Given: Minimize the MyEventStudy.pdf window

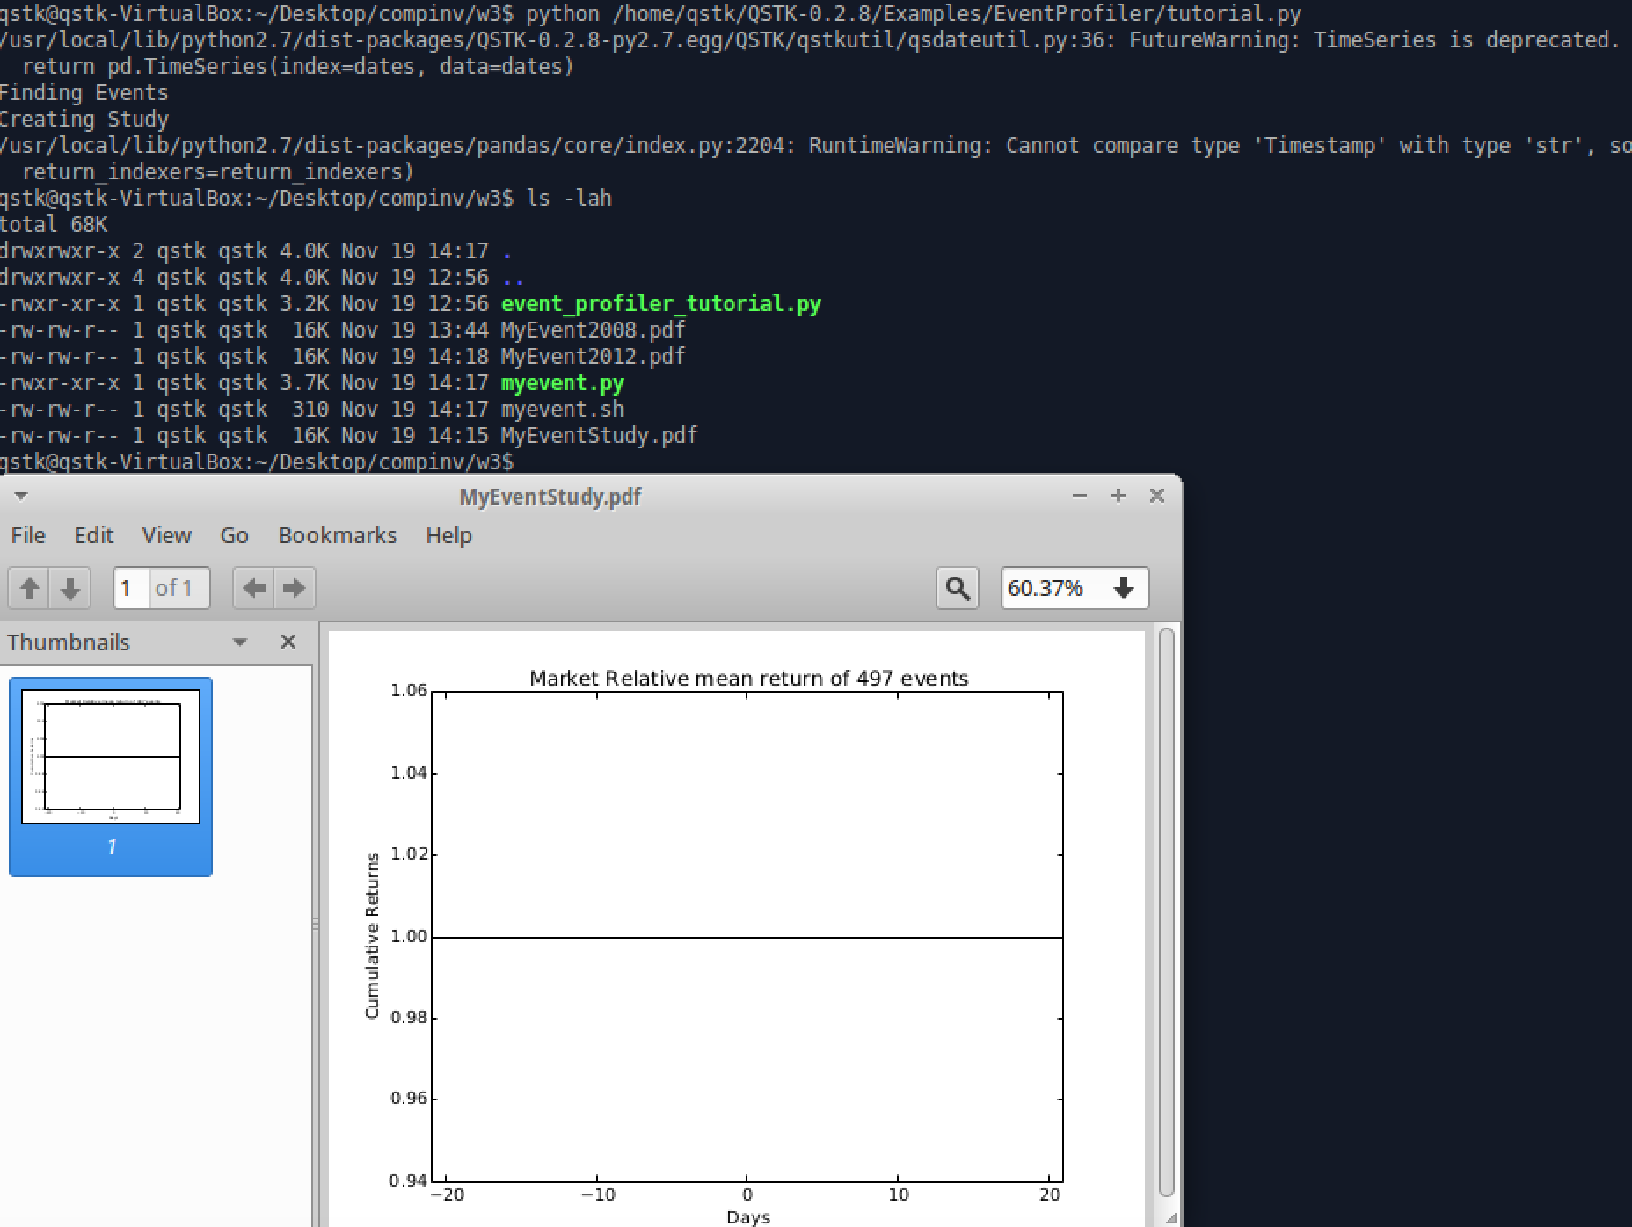Looking at the screenshot, I should [1080, 496].
